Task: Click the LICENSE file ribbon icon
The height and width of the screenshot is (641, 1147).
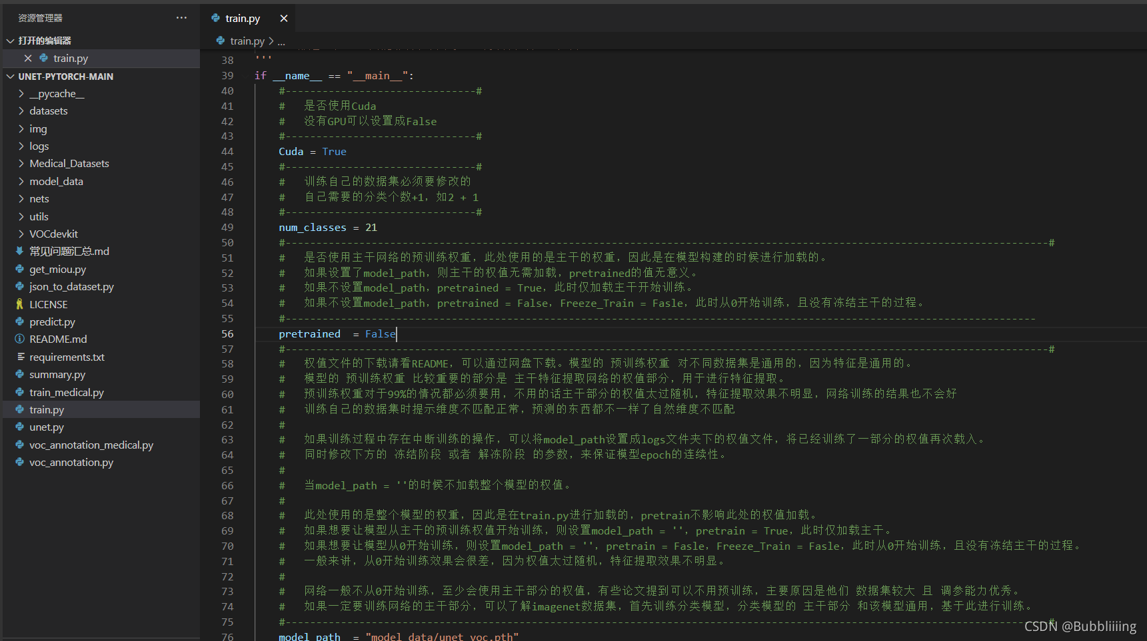Action: [19, 304]
